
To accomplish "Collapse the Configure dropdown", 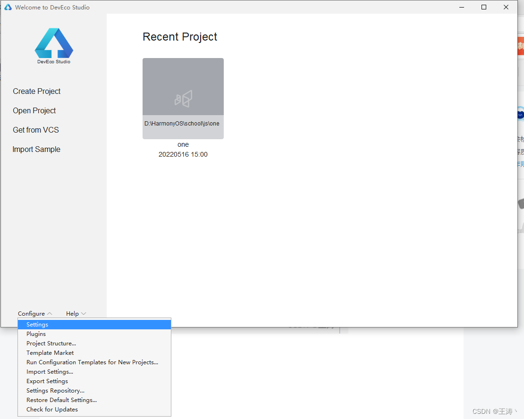I will click(x=35, y=313).
